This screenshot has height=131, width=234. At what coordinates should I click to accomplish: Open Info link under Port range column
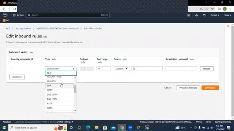click(100, 62)
